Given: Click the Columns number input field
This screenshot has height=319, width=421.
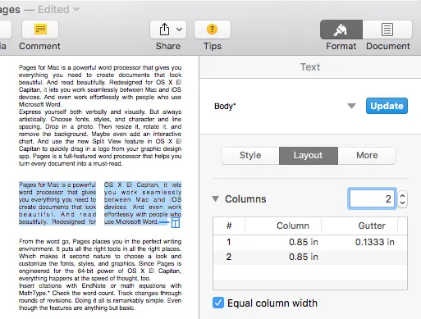Looking at the screenshot, I should pos(372,198).
